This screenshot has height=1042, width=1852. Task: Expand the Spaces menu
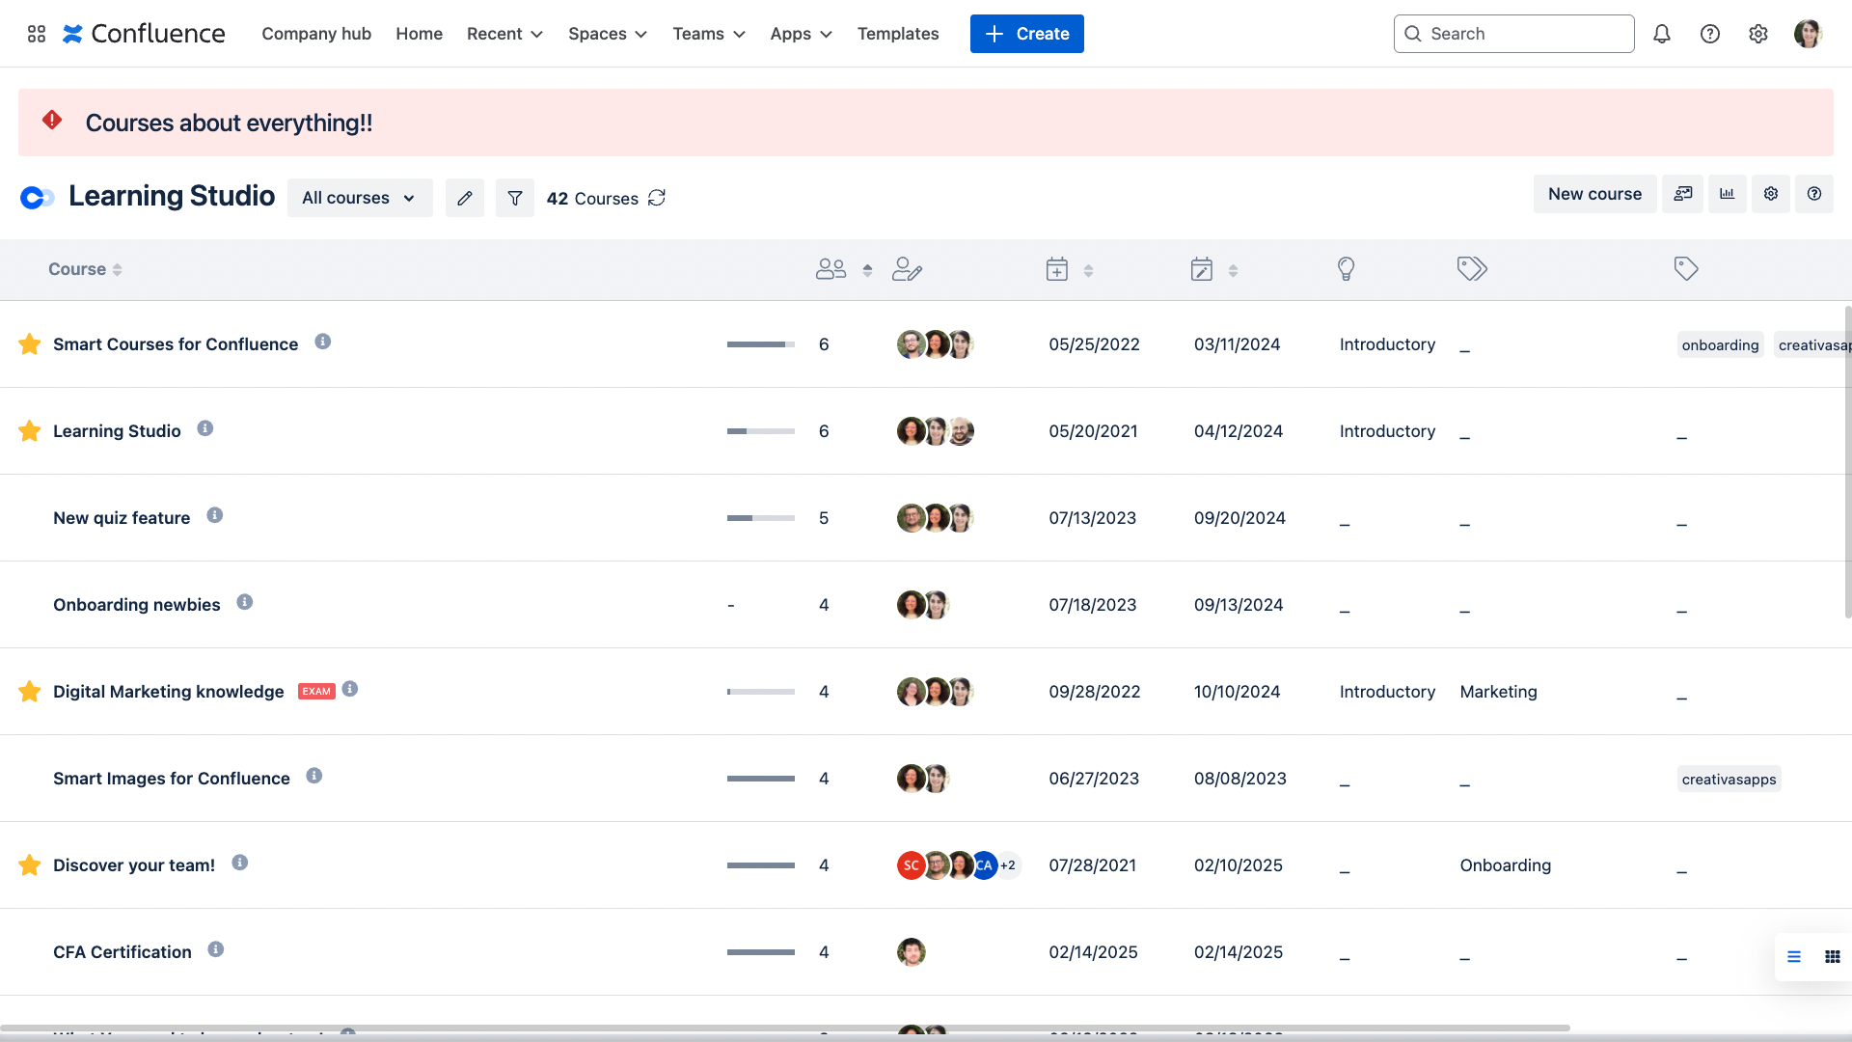tap(608, 34)
